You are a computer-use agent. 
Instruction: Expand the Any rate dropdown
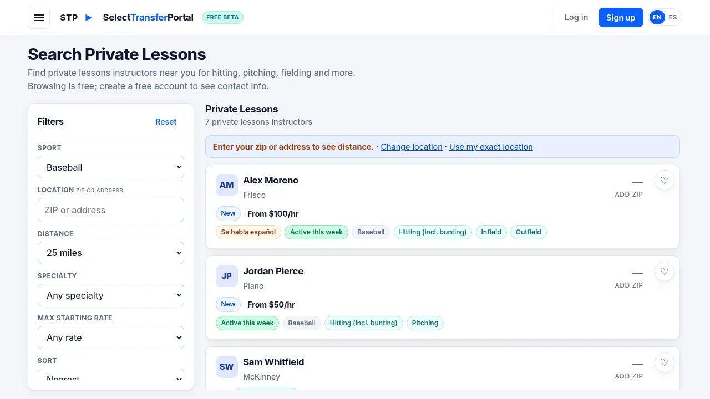pos(111,337)
